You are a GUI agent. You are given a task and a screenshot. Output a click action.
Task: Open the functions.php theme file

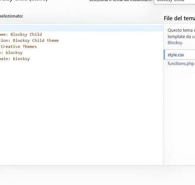(x=181, y=63)
